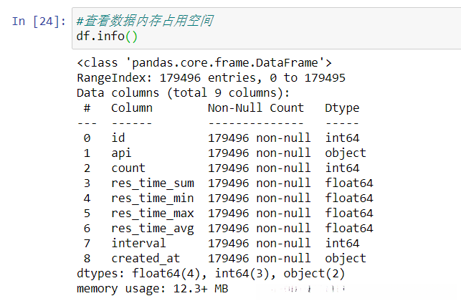Click the 'id' column name row

click(x=118, y=138)
